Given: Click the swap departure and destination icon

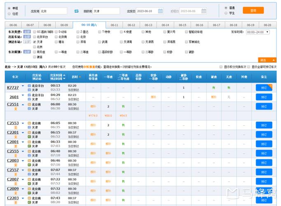Looking at the screenshot, I should [x=76, y=11].
